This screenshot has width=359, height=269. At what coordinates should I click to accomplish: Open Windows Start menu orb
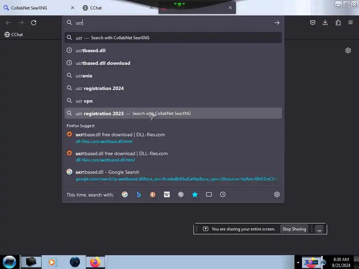pos(9,262)
